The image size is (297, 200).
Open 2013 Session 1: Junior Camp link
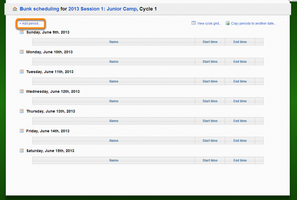pyautogui.click(x=103, y=9)
